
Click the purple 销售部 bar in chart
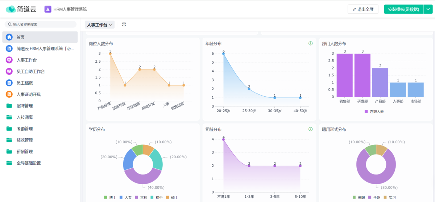point(344,75)
